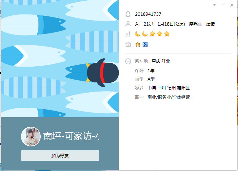
Task: Click the ellipsis details icon beside 所在地
Action: pos(128,61)
